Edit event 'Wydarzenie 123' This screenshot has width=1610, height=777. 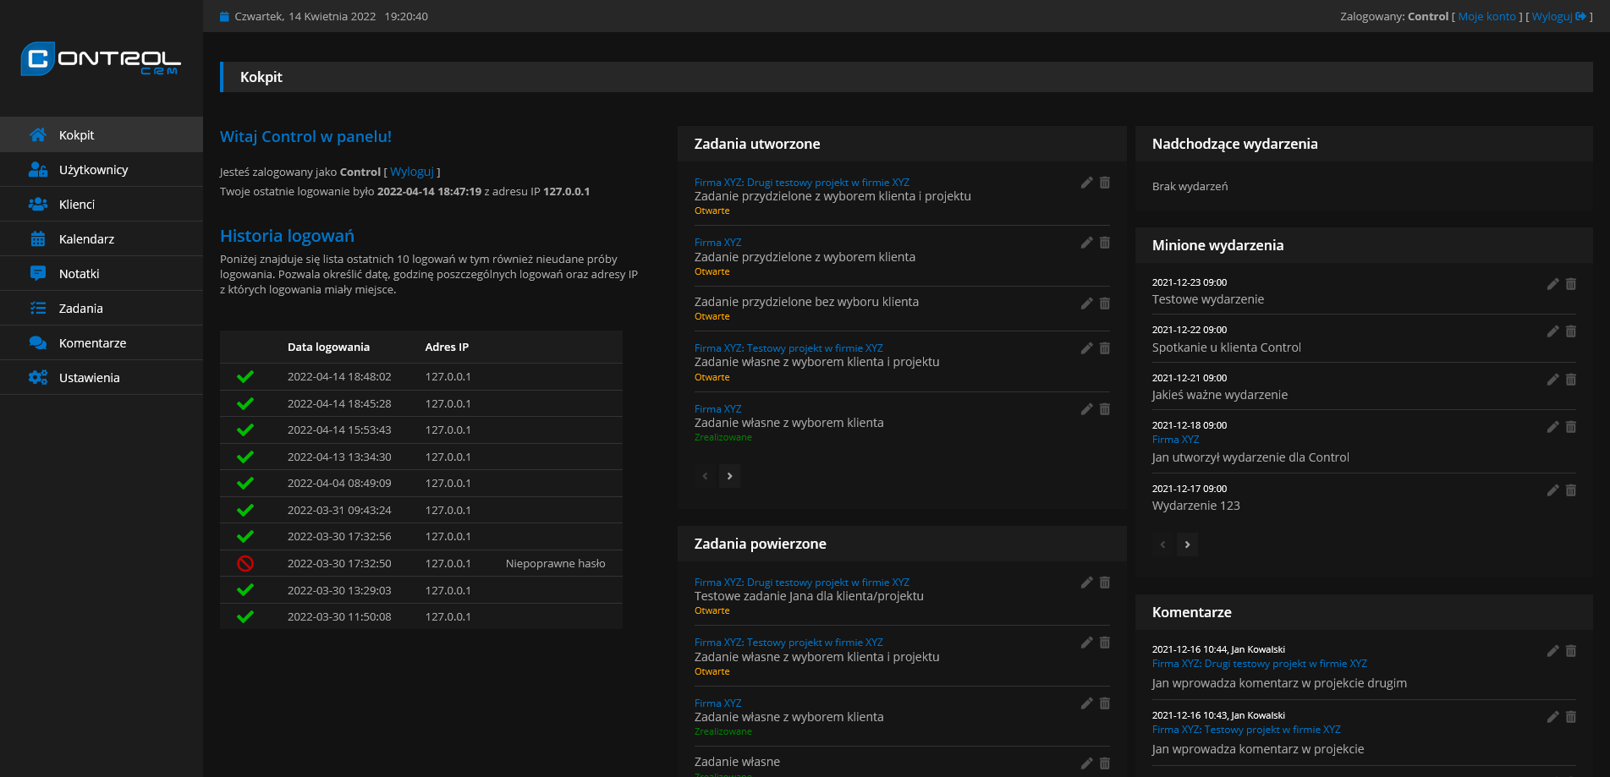point(1552,490)
